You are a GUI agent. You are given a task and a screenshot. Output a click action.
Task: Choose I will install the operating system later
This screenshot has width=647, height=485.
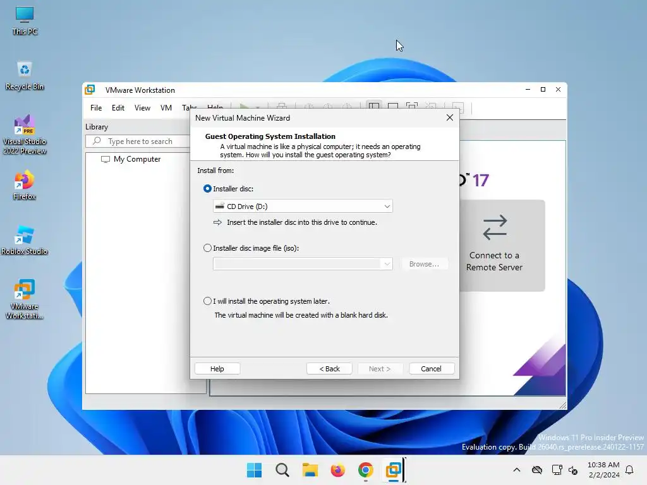(207, 301)
